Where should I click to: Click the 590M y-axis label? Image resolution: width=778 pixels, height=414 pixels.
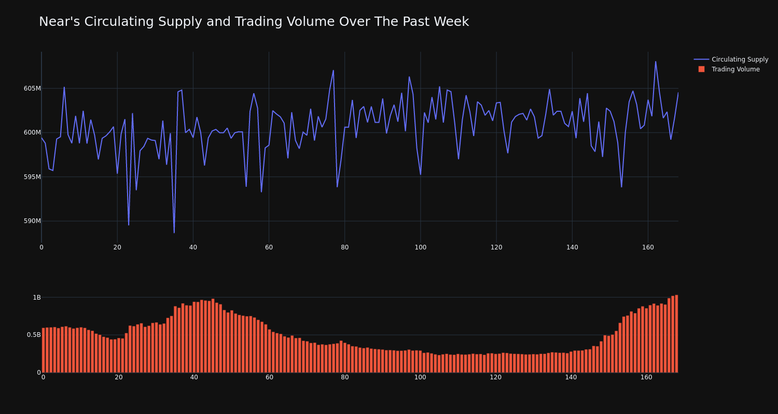32,221
